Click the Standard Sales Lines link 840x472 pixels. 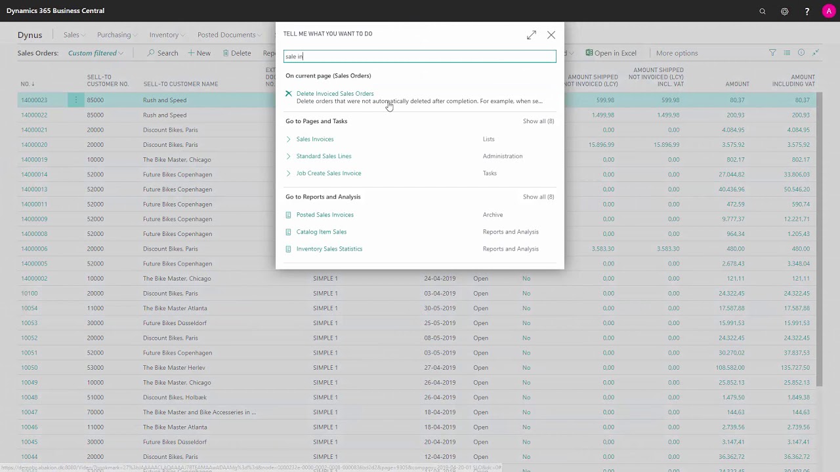pyautogui.click(x=324, y=156)
